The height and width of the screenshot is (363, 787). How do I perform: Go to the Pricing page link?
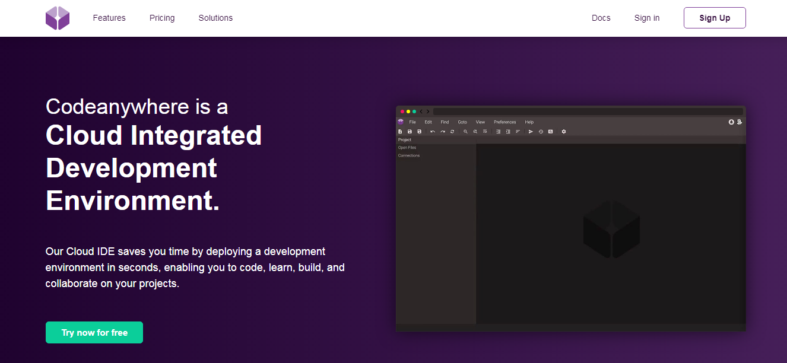point(162,18)
